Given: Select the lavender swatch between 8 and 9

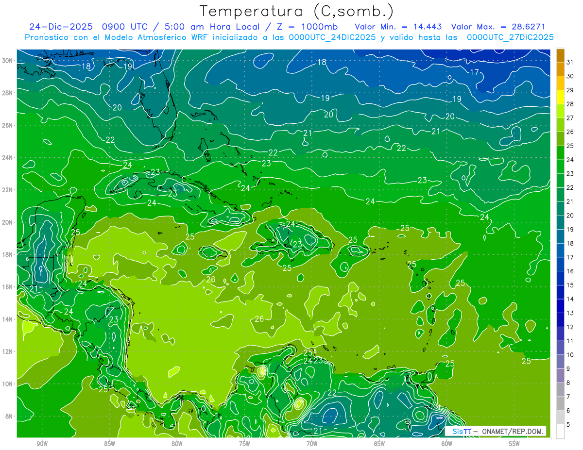Looking at the screenshot, I should pyautogui.click(x=560, y=376).
